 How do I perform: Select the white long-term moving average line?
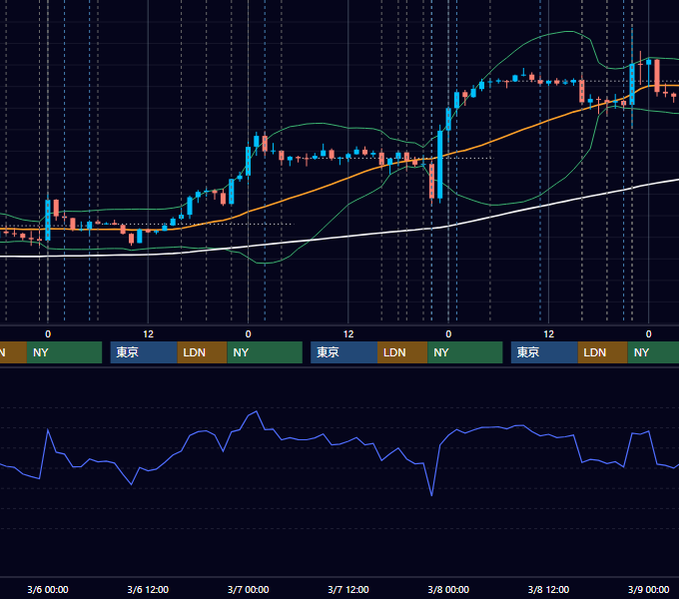click(x=346, y=237)
